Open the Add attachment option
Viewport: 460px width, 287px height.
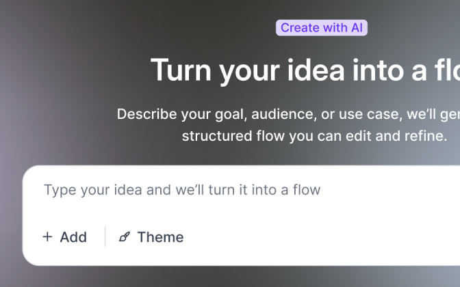tap(64, 236)
